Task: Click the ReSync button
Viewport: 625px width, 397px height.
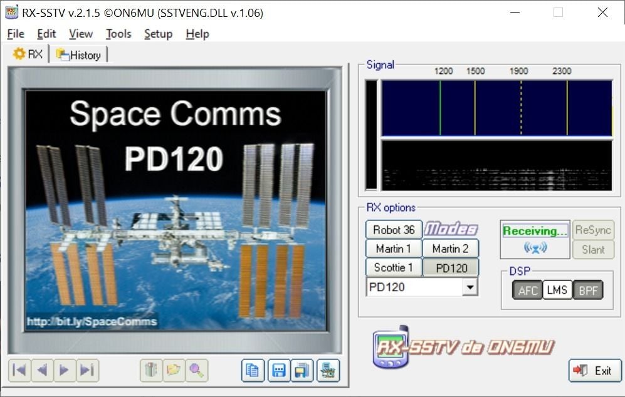Action: pos(593,230)
